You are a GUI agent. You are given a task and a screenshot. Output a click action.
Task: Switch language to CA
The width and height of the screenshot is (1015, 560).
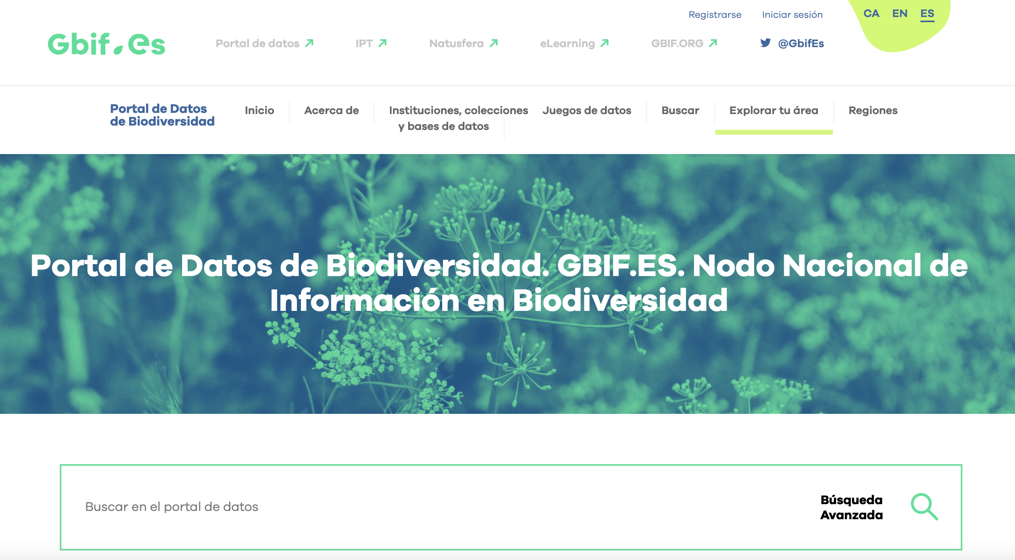(x=871, y=13)
